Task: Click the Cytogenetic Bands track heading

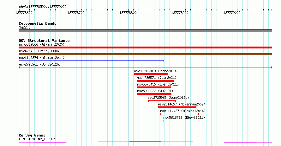Action: pos(38,23)
